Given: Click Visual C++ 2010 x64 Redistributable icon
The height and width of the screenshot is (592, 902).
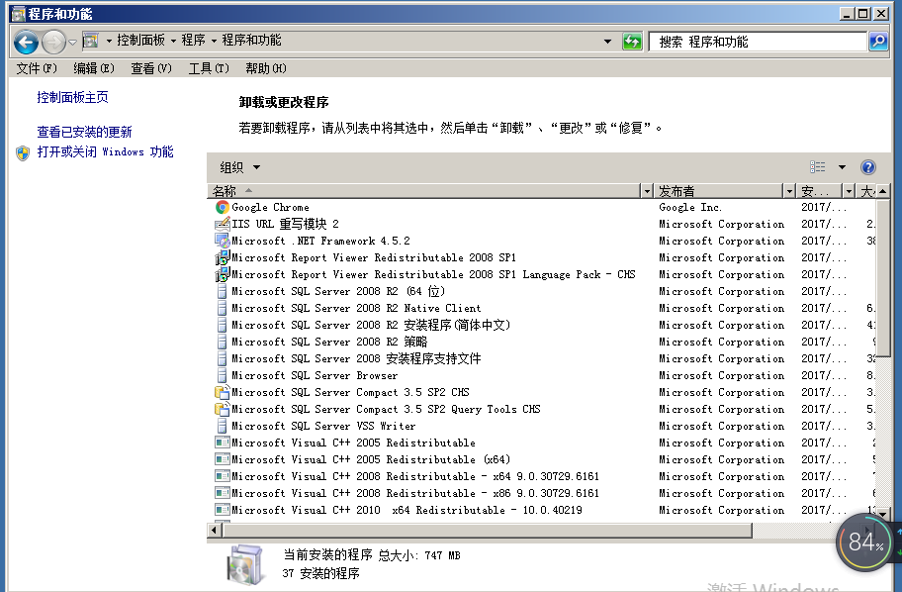Looking at the screenshot, I should click(223, 510).
